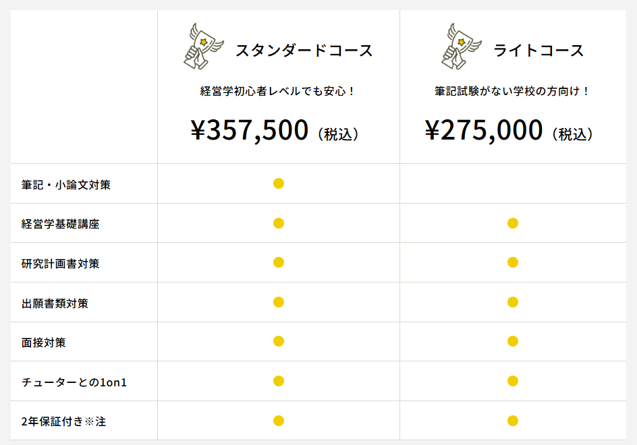Image resolution: width=637 pixels, height=445 pixels.
Task: Click Light course dot for 出願書類対策
Action: tap(513, 302)
